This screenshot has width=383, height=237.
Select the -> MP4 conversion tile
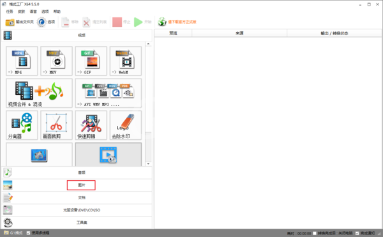pos(22,61)
